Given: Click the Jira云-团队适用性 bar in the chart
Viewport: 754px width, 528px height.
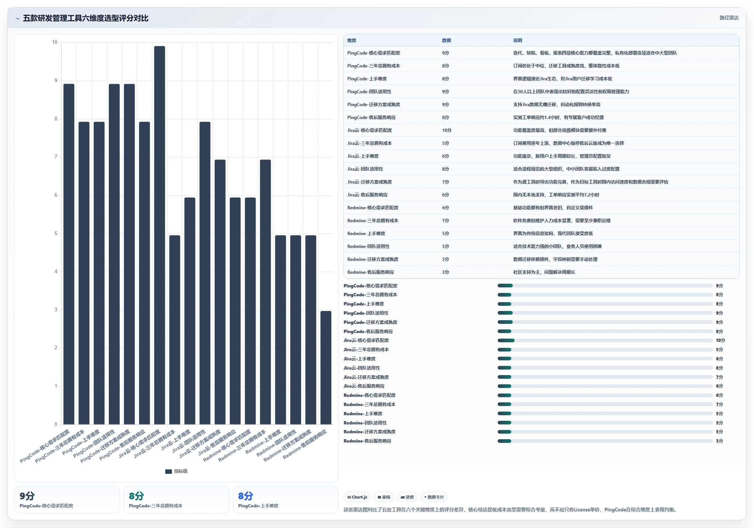Looking at the screenshot, I should pyautogui.click(x=205, y=273).
